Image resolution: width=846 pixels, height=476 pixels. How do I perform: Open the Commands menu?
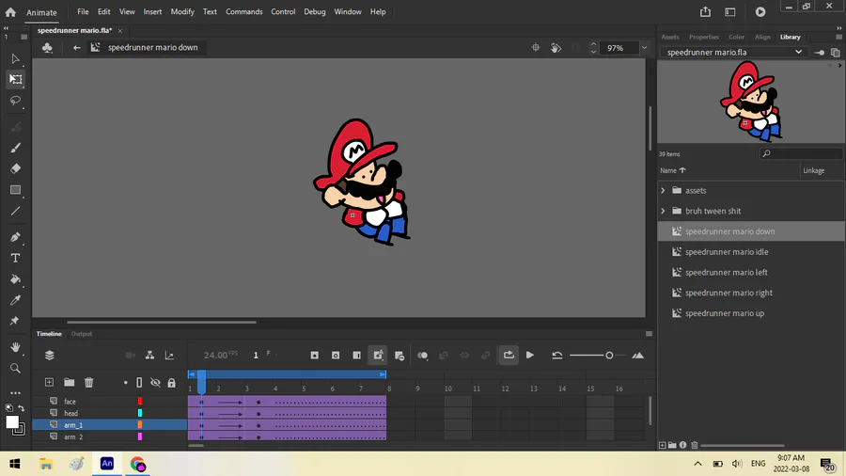coord(243,12)
